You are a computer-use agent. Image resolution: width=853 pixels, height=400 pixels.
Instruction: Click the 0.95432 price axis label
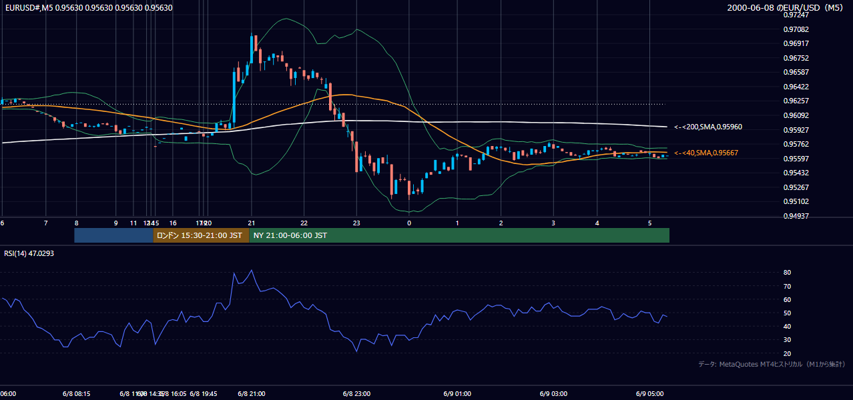[x=796, y=173]
